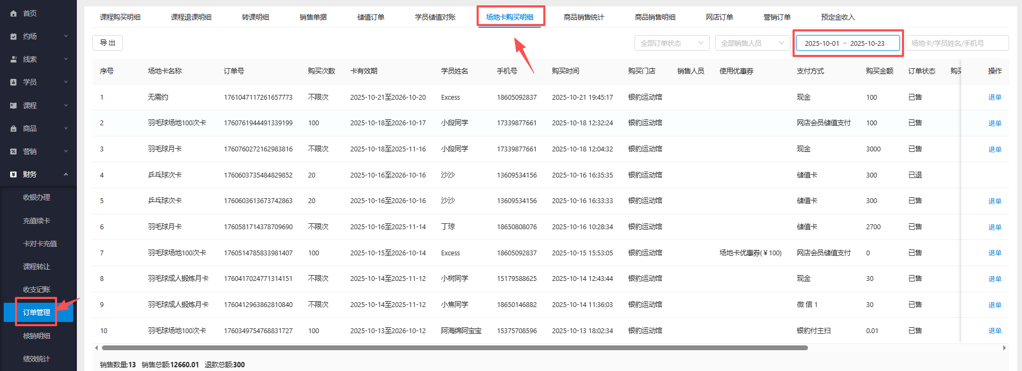
Task: Switch to the 网店订单 tab
Action: click(x=719, y=17)
